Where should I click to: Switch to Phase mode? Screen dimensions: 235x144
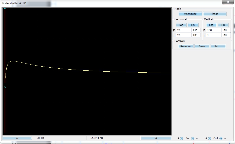(215, 14)
